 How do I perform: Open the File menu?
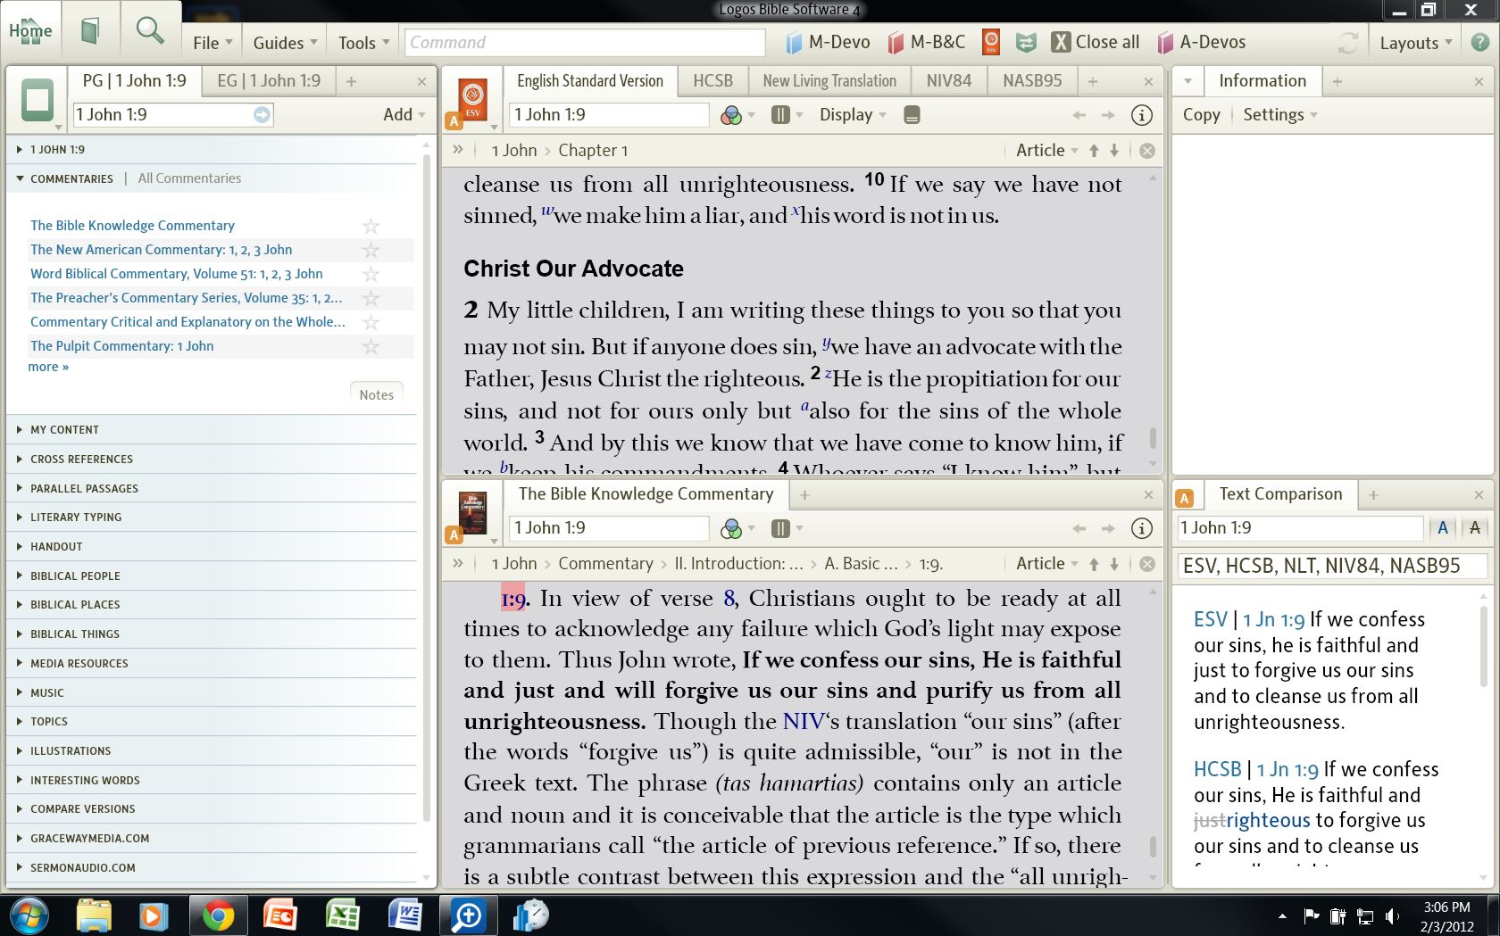pyautogui.click(x=212, y=43)
